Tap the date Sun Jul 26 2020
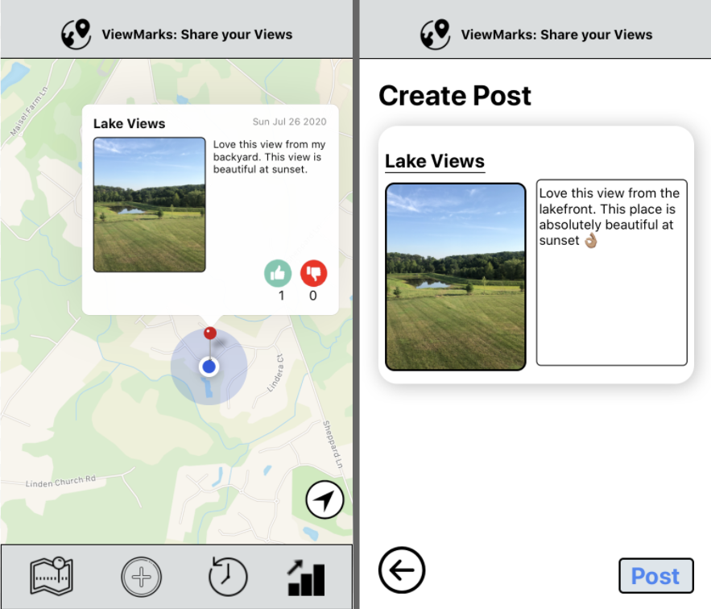Image resolution: width=711 pixels, height=609 pixels. tap(289, 122)
